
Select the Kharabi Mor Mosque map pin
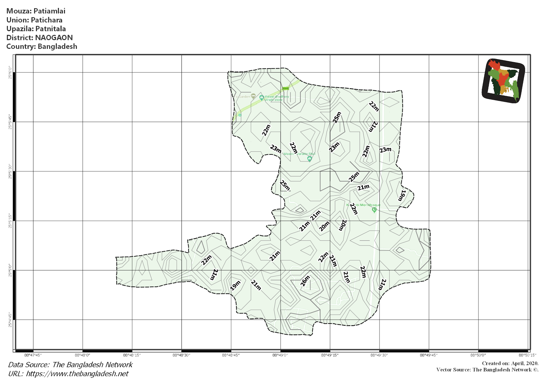coord(374,210)
